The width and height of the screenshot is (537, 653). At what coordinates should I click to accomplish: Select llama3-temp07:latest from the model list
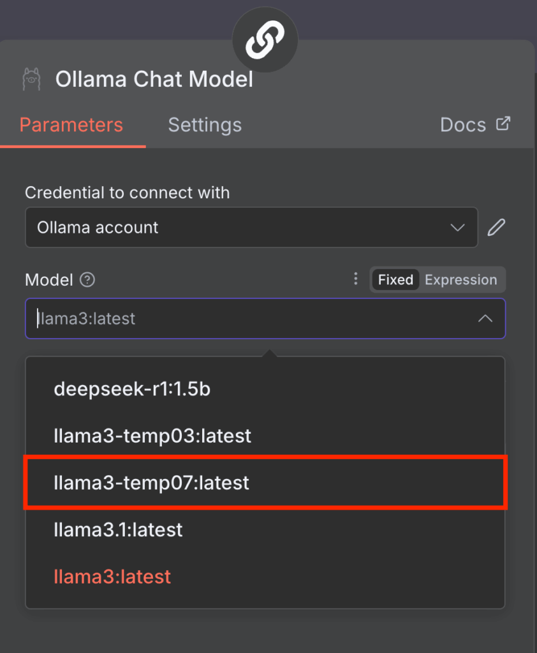(151, 483)
